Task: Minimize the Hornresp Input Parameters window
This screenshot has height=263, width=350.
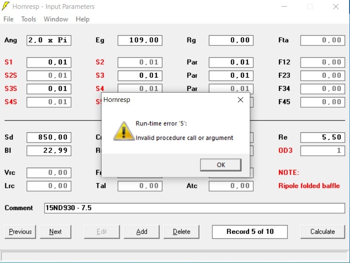Action: 284,7
